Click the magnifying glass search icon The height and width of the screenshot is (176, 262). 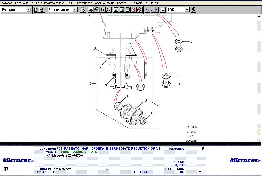coord(108,10)
